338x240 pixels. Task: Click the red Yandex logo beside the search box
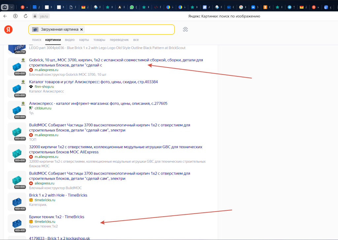coord(8,29)
